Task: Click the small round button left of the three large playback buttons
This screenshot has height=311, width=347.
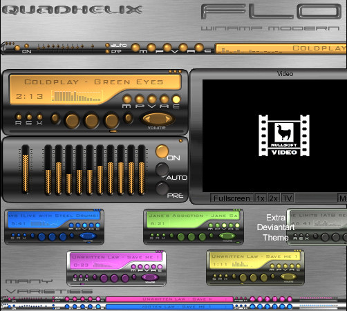Action: point(55,118)
